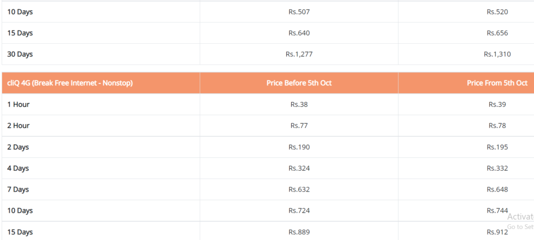The image size is (534, 240).
Task: Select the Rs.324 price cell
Action: coord(299,168)
